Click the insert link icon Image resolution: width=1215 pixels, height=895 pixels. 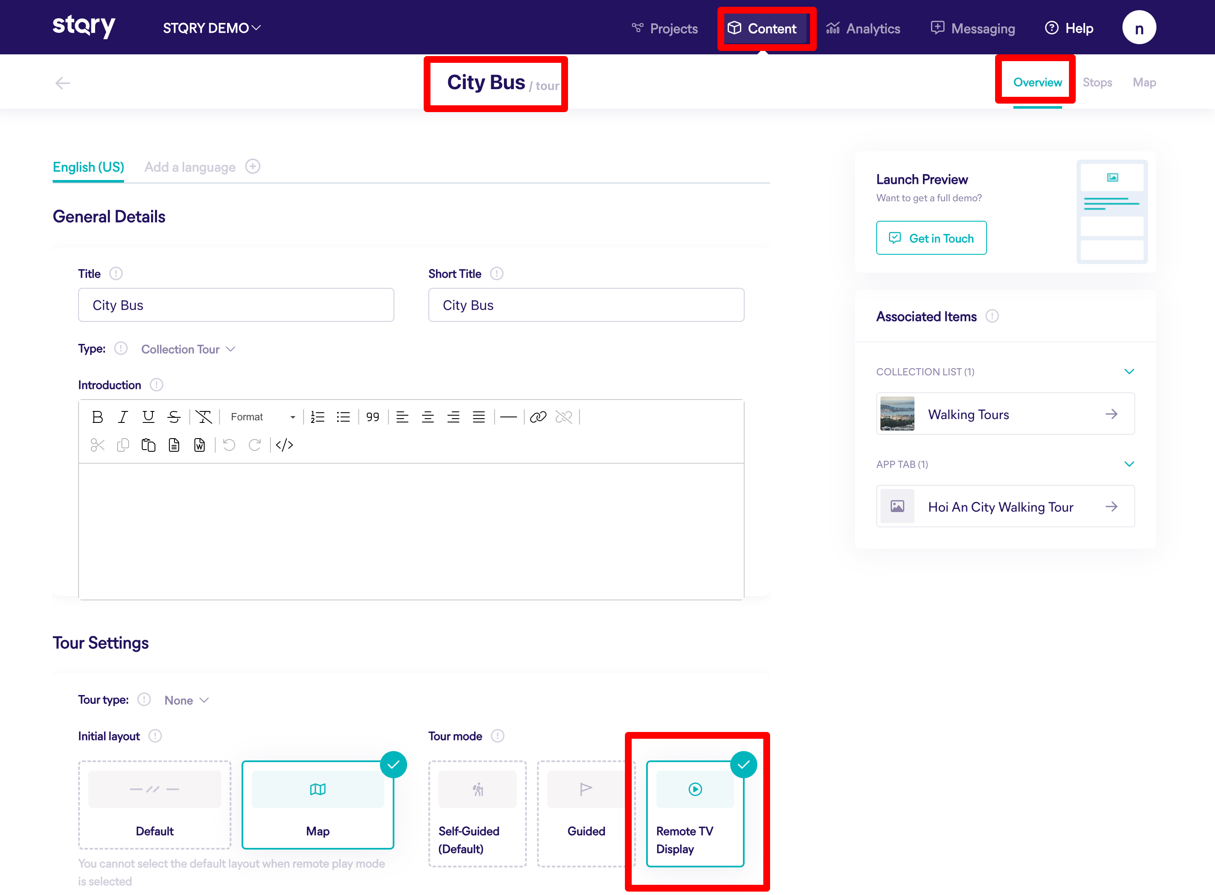click(538, 417)
